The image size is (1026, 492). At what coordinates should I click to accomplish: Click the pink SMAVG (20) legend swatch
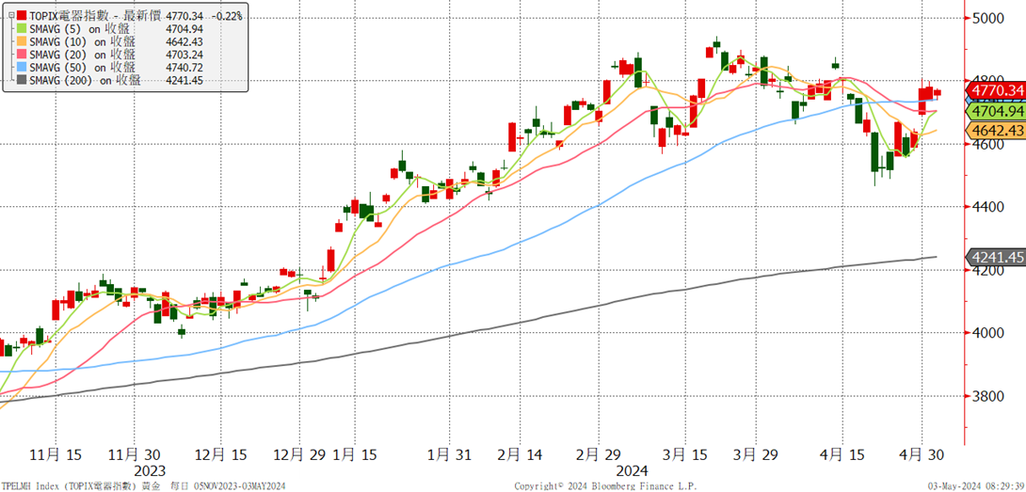(x=23, y=55)
